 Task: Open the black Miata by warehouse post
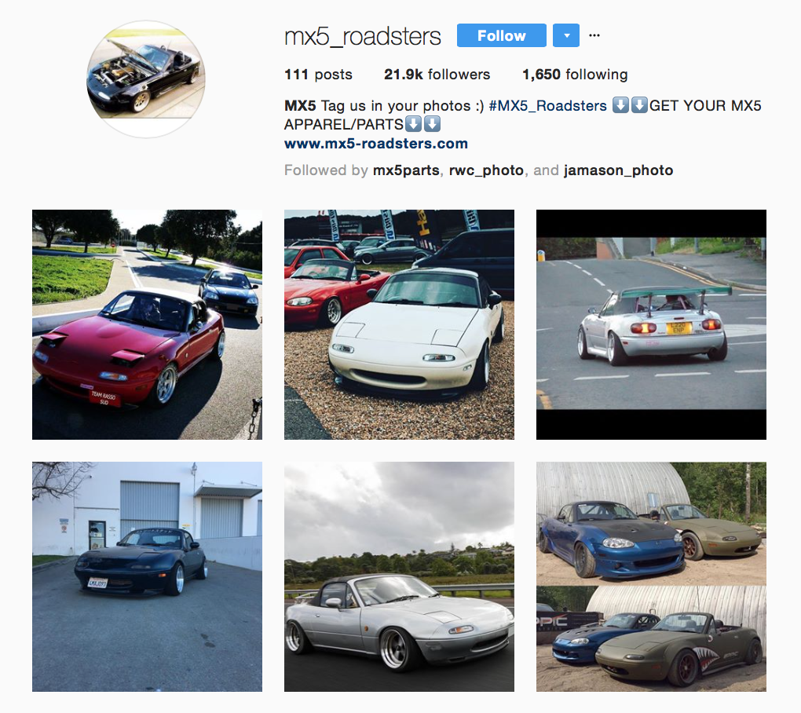[x=147, y=576]
